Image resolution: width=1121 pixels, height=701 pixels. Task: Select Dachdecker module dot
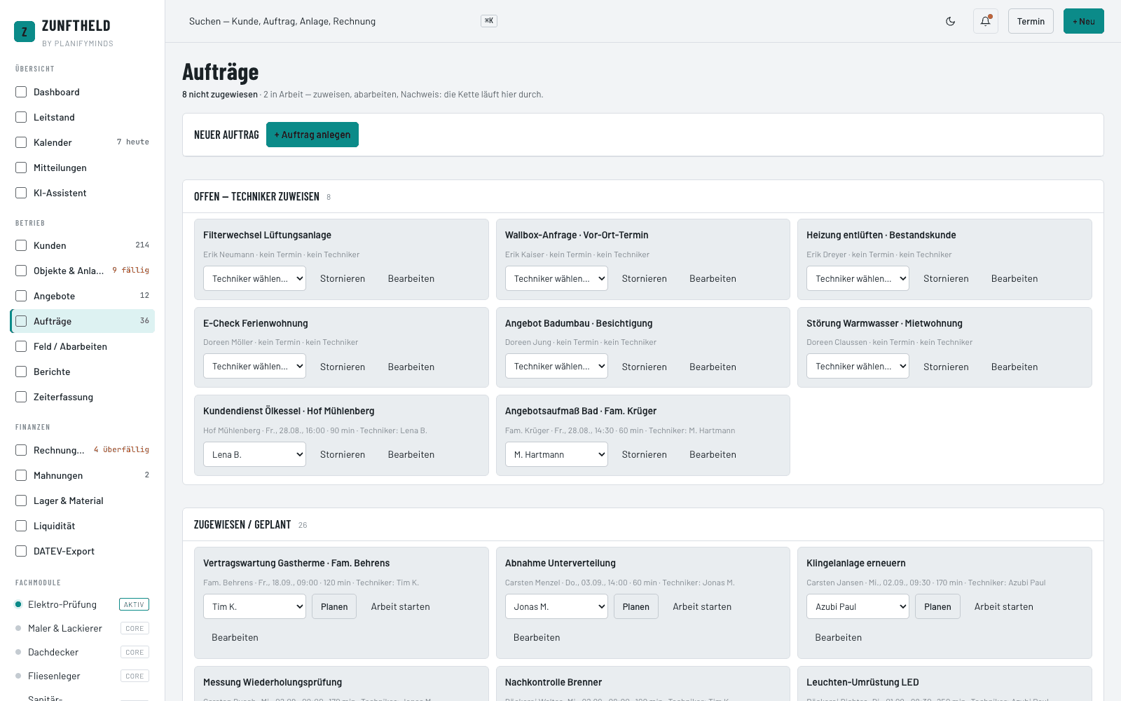18,652
